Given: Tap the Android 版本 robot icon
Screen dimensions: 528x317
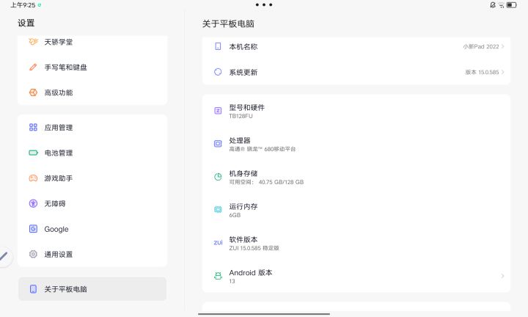Looking at the screenshot, I should pos(218,276).
